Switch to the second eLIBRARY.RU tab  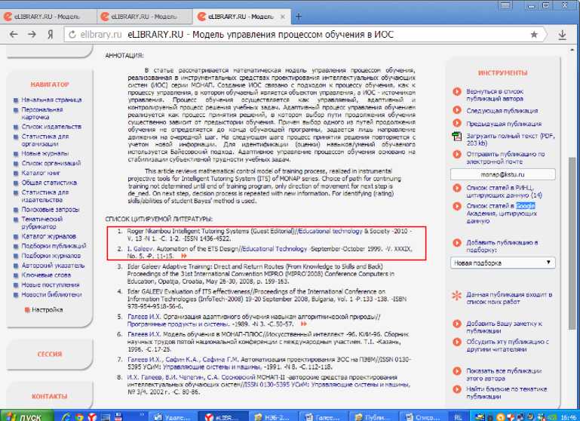(x=144, y=17)
